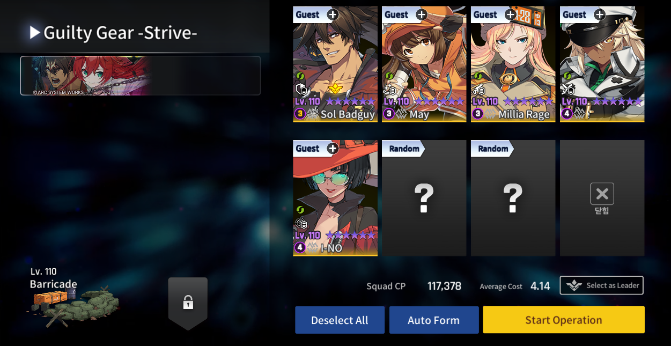Click the Auto Form button
671x346 pixels.
pos(433,320)
